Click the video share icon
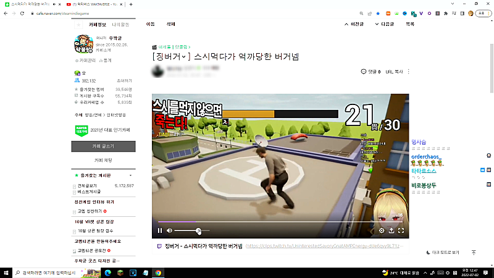 tap(391, 230)
